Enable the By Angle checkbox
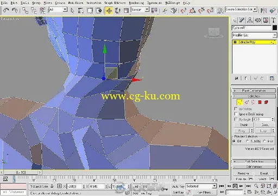Image resolution: width=278 pixels, height=196 pixels. [236, 119]
